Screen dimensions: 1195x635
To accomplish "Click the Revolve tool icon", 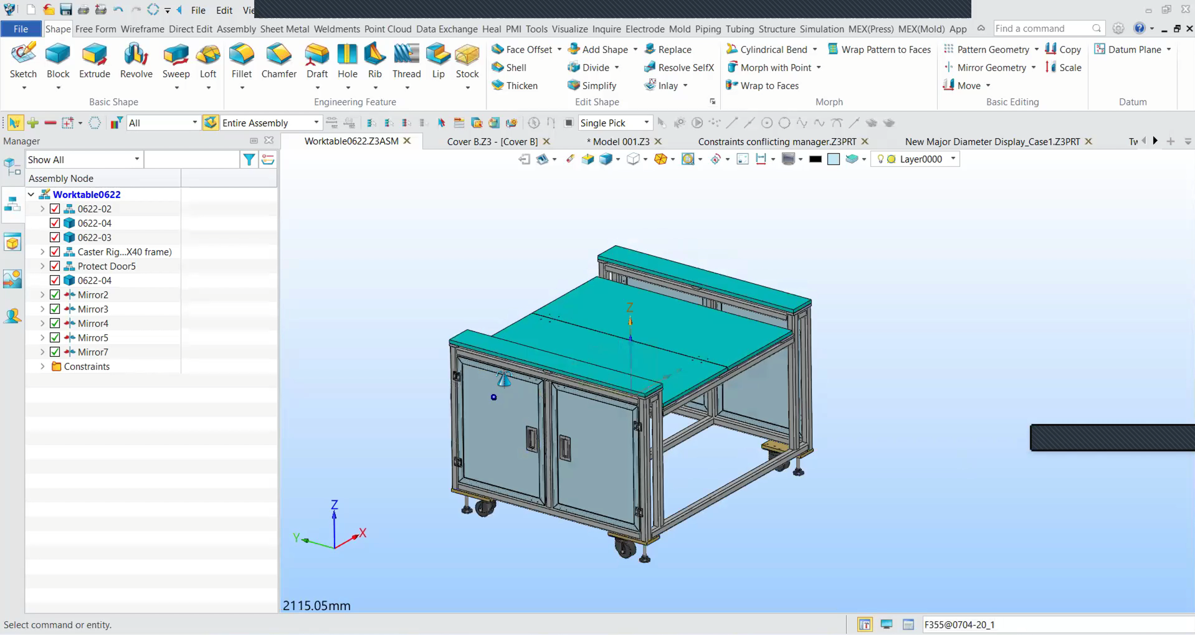I will [136, 56].
